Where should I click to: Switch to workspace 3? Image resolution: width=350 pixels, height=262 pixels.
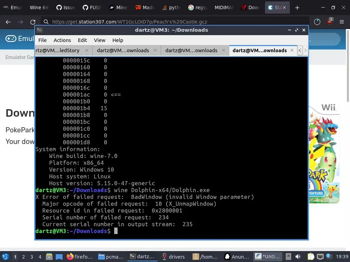32,257
